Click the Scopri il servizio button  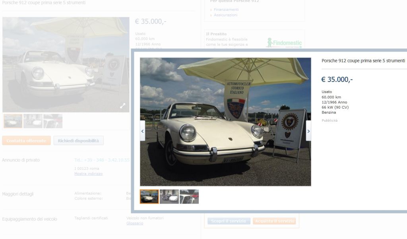[x=229, y=221]
